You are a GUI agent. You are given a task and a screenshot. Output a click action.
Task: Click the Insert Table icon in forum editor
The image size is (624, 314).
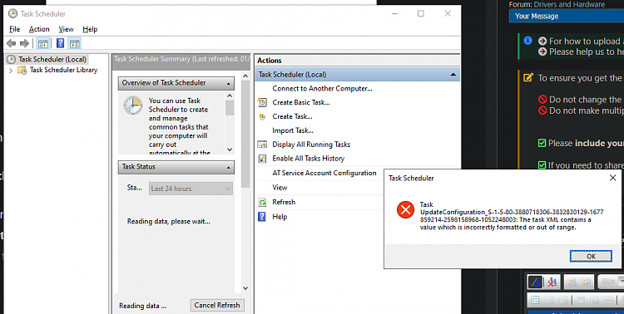[x=535, y=300]
